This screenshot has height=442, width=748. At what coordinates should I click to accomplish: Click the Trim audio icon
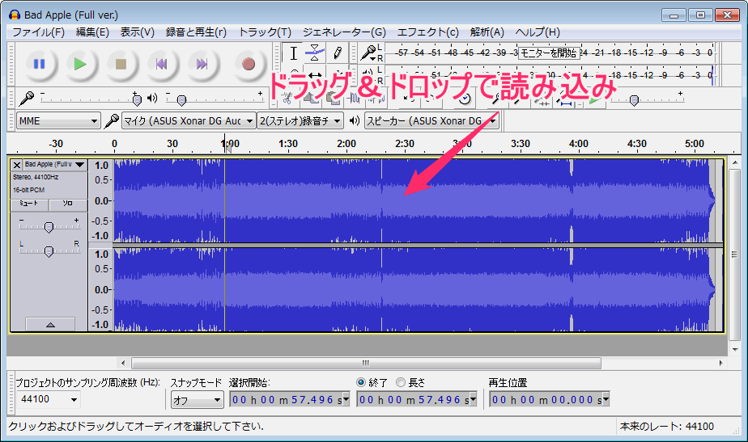(354, 99)
